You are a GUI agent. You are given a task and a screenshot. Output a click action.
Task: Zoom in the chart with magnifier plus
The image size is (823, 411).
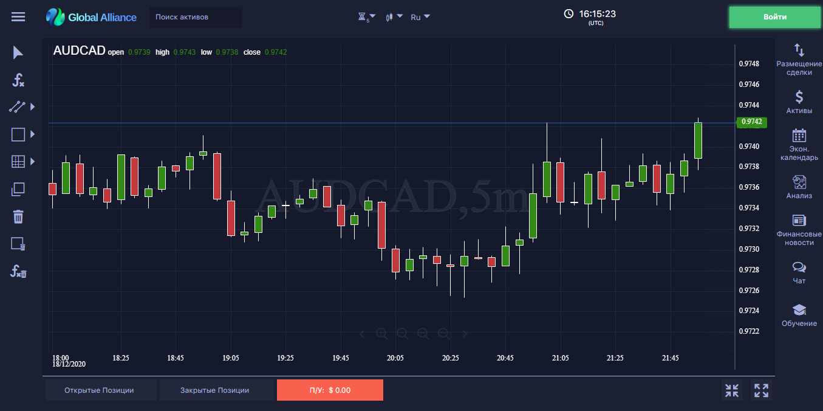click(381, 333)
